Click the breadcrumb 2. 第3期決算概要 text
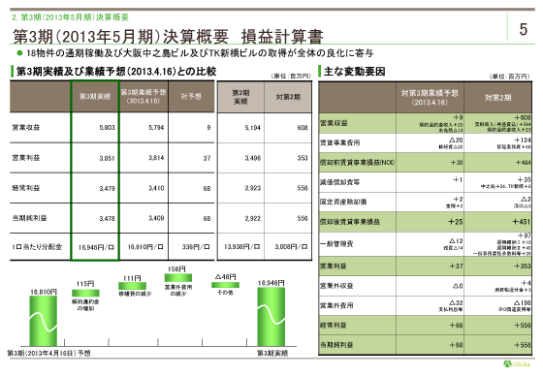Image resolution: width=543 pixels, height=376 pixels. [x=70, y=17]
